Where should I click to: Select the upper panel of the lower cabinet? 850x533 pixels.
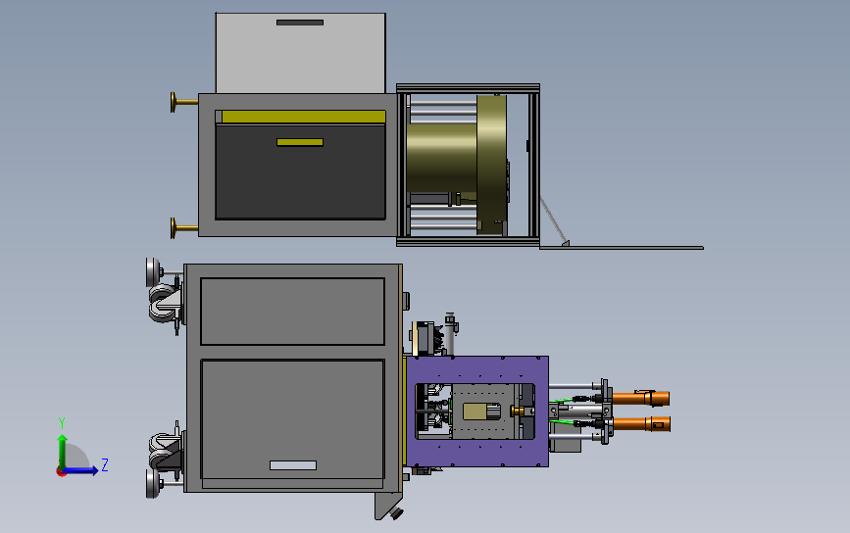(x=293, y=312)
